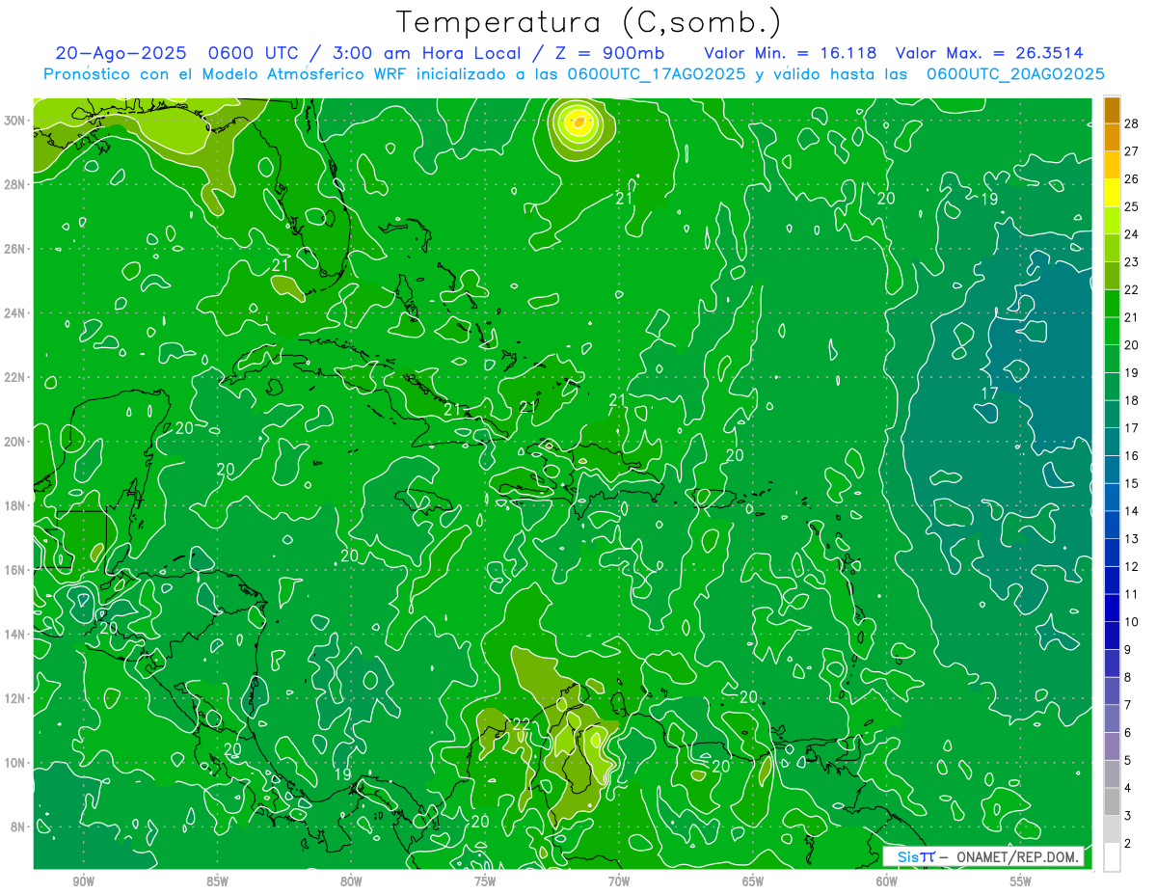
Task: Click the title "Temperatura (C,somb.)"
Action: pyautogui.click(x=589, y=23)
